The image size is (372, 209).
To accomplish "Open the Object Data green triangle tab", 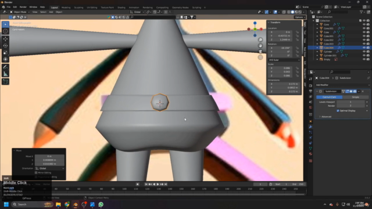I will [x=310, y=149].
